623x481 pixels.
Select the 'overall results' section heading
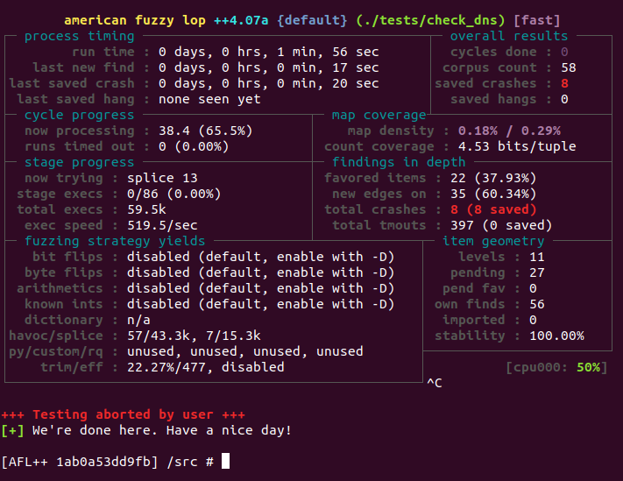[x=509, y=36]
